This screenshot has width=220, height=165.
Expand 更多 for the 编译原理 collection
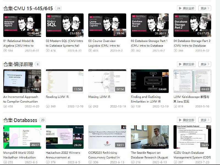(205, 64)
